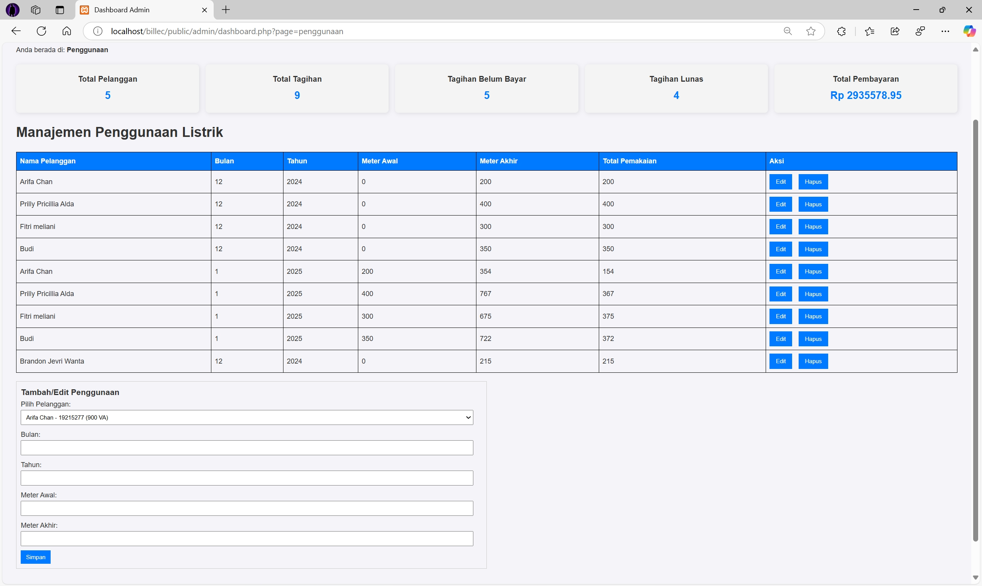Open the browser settings and more menu

pos(945,31)
